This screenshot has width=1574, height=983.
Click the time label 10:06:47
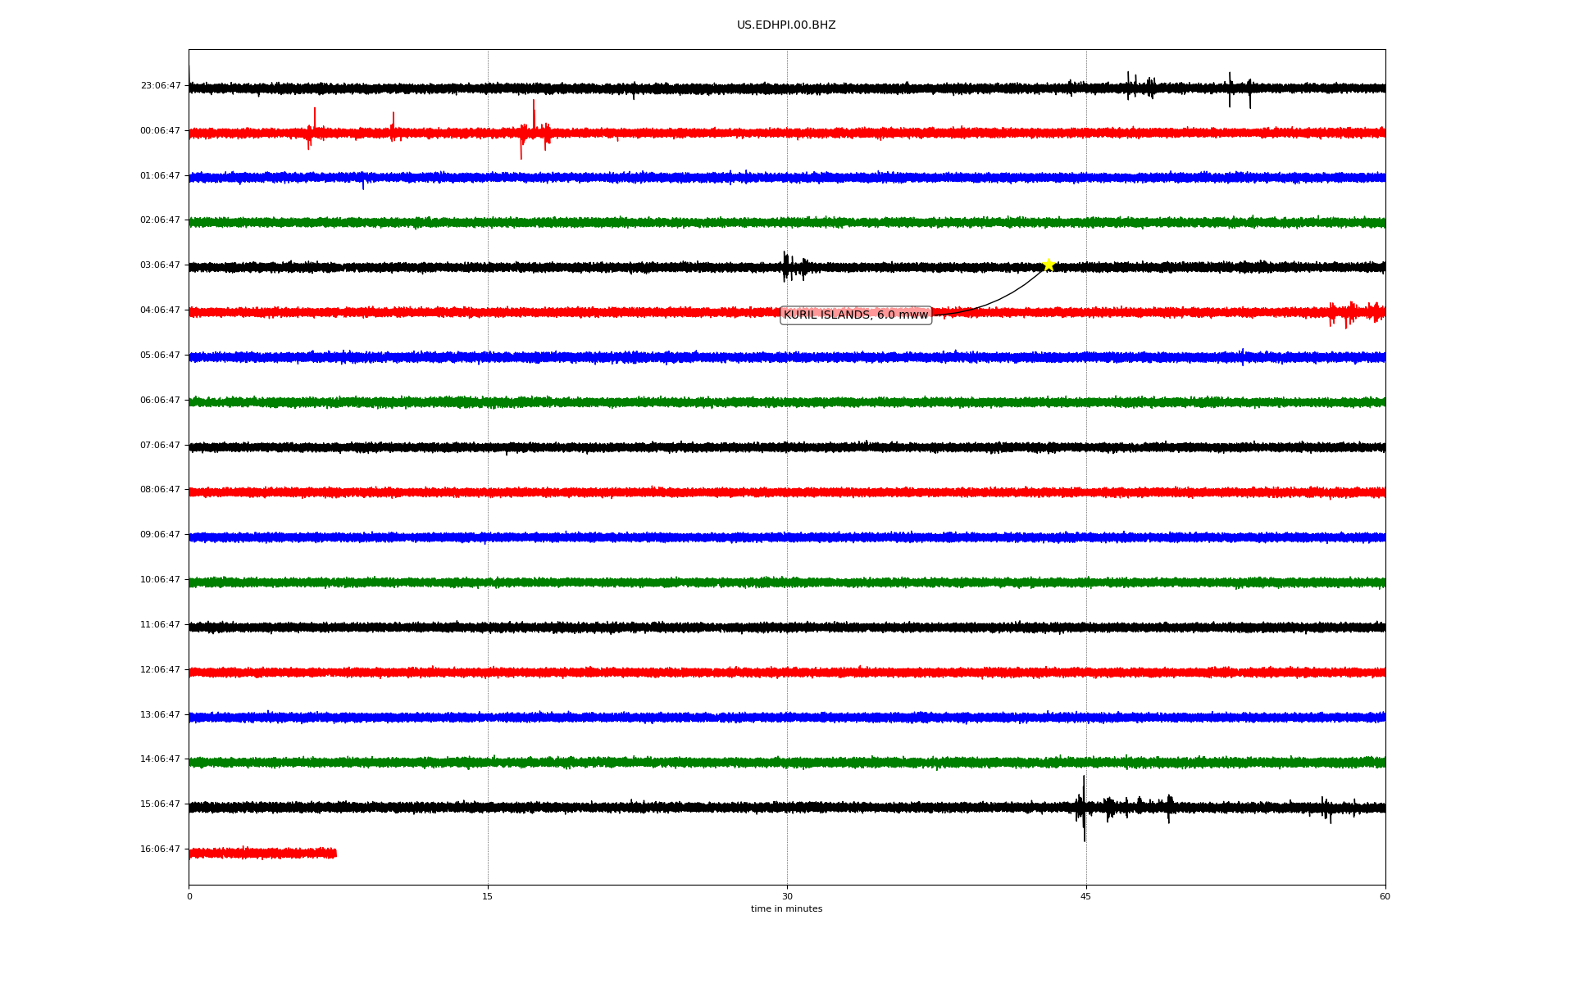[x=161, y=580]
